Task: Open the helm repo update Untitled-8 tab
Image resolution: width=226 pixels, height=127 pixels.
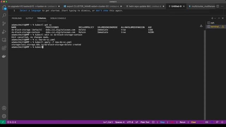Action: click(145, 6)
